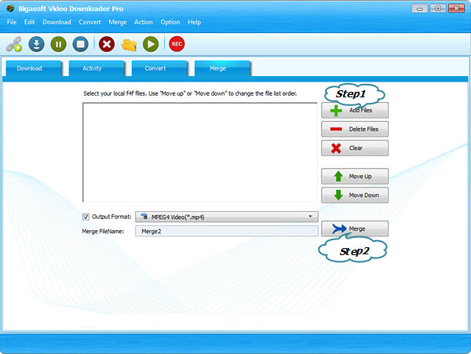The image size is (471, 354).
Task: Open the Help menu
Action: pos(195,22)
